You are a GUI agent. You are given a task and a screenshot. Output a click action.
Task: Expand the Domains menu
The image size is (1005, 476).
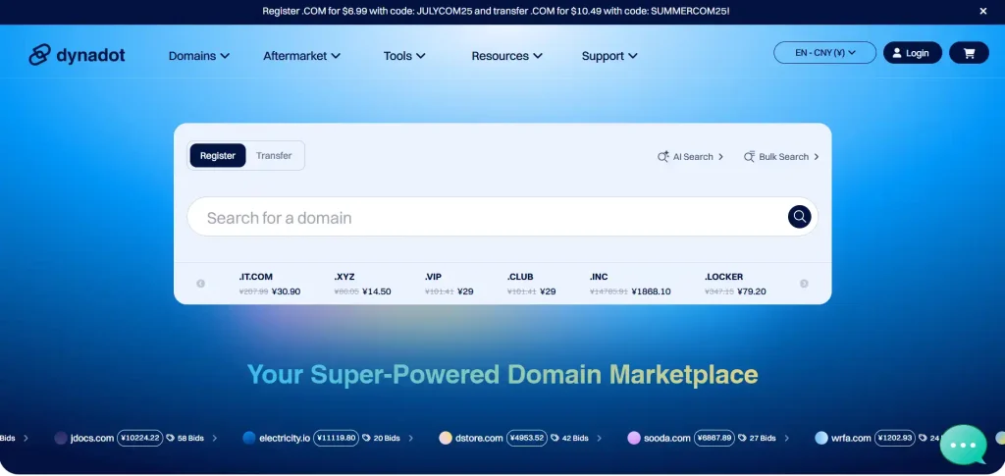[x=198, y=56]
